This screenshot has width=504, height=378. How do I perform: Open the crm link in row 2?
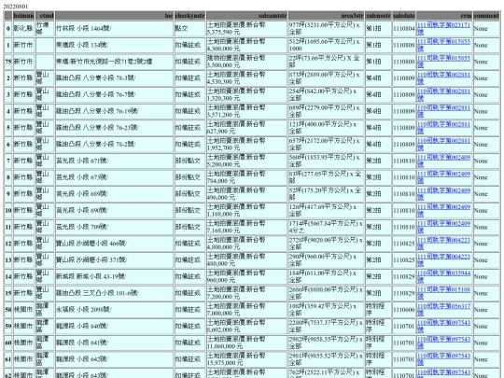443,78
